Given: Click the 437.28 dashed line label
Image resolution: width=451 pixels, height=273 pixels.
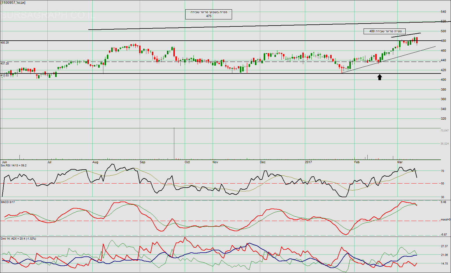Looking at the screenshot, I should coord(5,63).
